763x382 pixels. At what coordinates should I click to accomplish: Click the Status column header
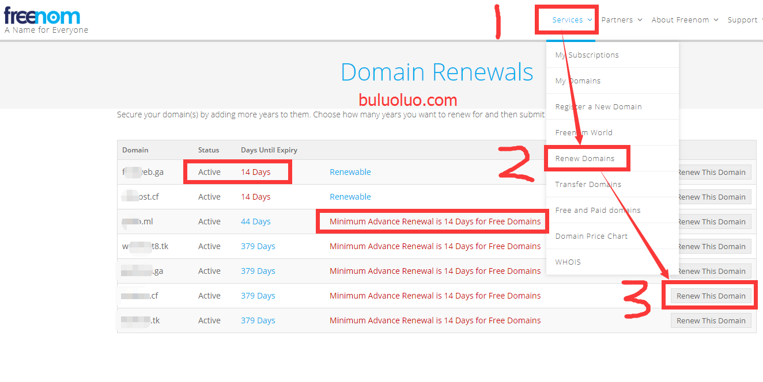(x=209, y=150)
